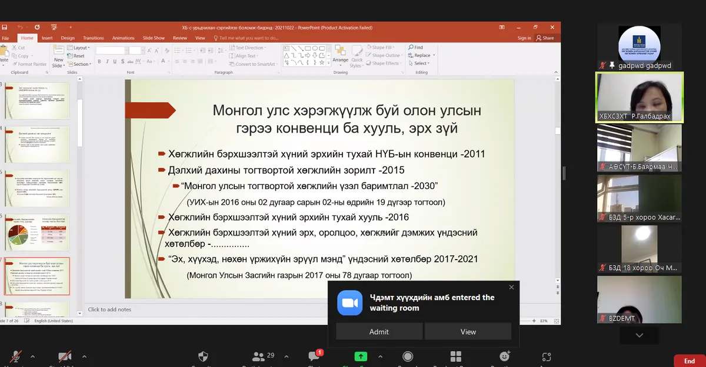Open Text Direction dropdown
706x367 pixels.
248,48
